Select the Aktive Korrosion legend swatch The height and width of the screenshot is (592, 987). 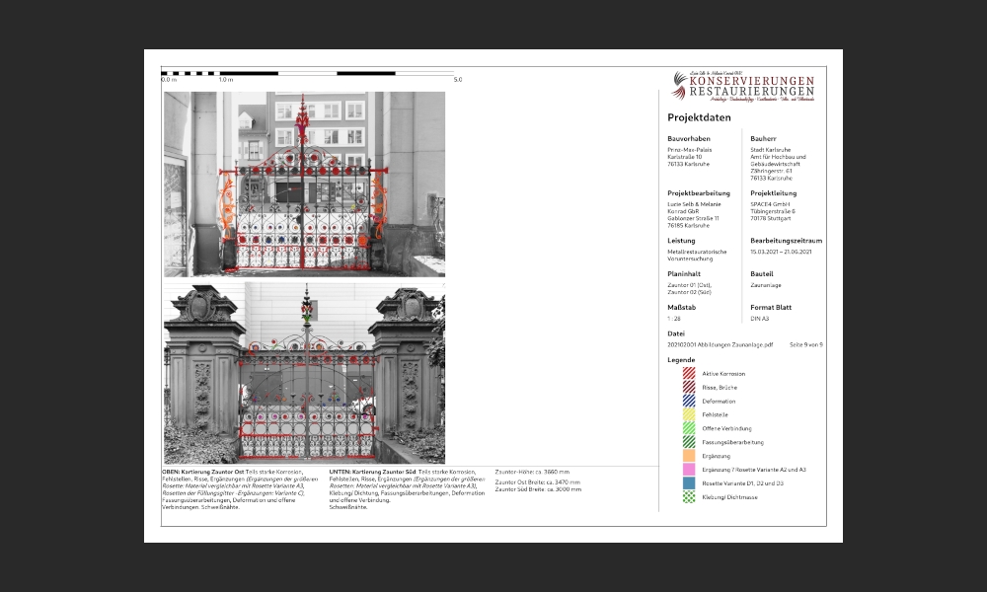(x=688, y=374)
